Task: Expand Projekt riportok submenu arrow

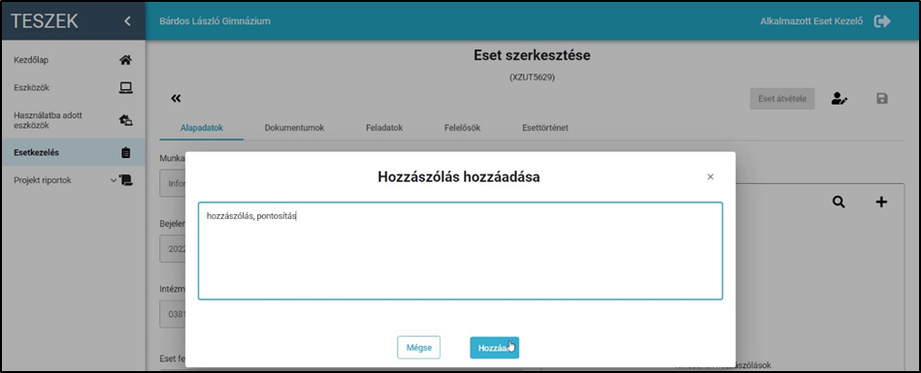Action: (x=114, y=180)
